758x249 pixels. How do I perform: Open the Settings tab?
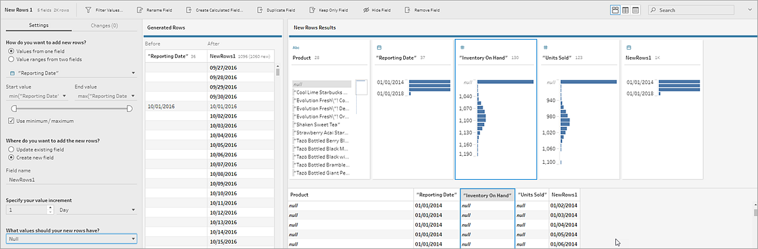[38, 26]
